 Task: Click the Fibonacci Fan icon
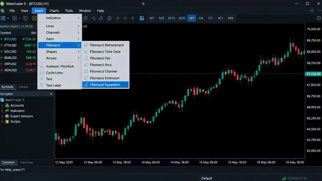(86, 58)
